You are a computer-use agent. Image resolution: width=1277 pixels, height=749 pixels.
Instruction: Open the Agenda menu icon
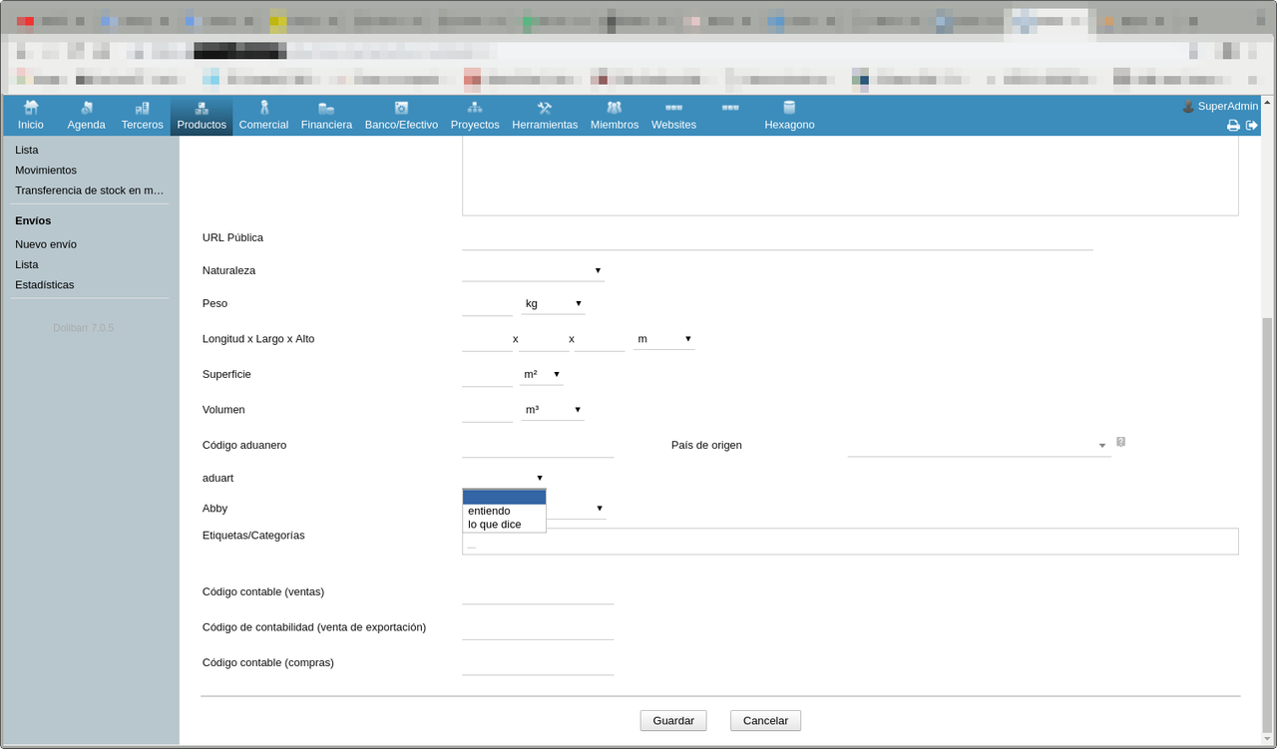[x=87, y=108]
